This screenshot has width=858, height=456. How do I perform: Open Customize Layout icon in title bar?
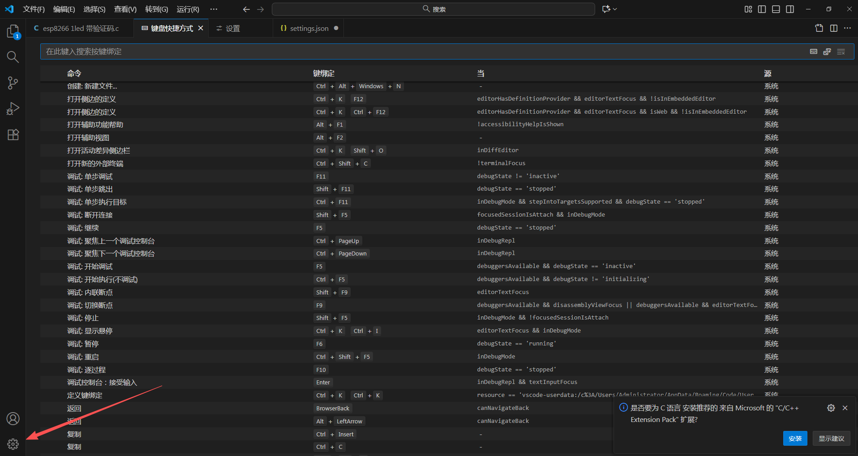click(748, 9)
